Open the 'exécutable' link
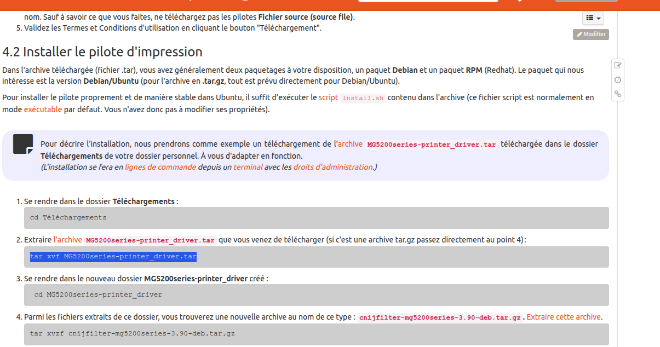The image size is (660, 347). (43, 109)
